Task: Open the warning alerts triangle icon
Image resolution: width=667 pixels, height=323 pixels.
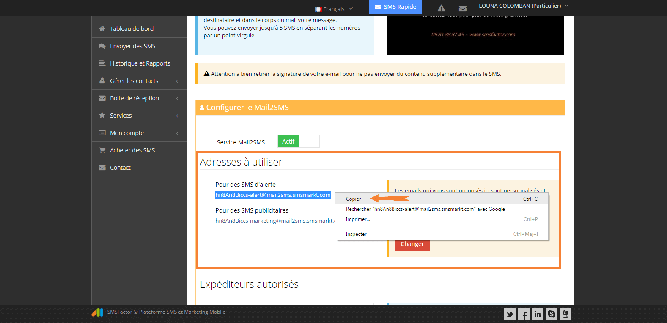Action: [441, 8]
